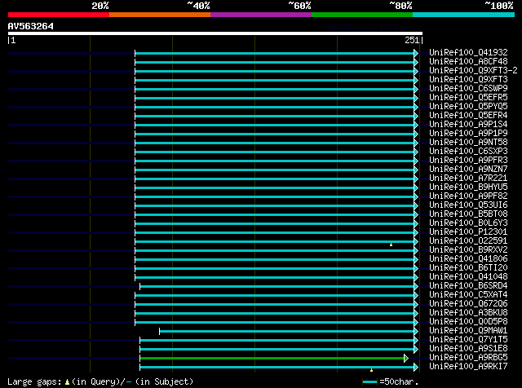522x388 pixels.
Task: Click the white query sequence ruler bar
Action: coord(215,33)
